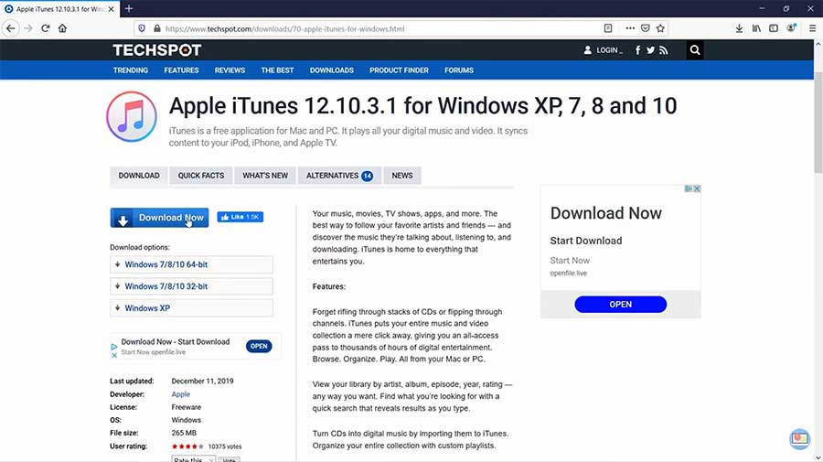Open TechSpot RSS feed icon

click(664, 50)
